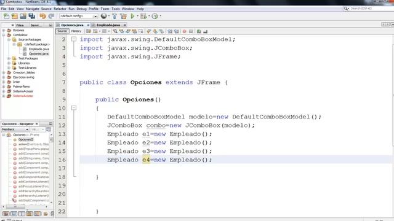
Task: Close the Opciones.java tab
Action: [88, 25]
